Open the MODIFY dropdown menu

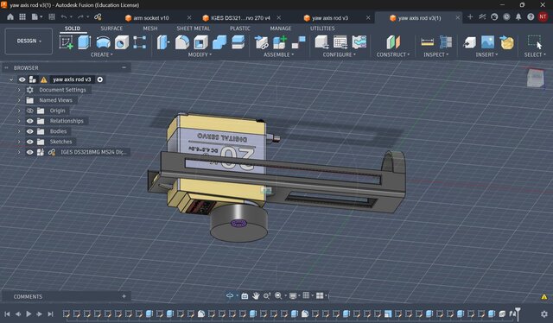[x=200, y=54]
